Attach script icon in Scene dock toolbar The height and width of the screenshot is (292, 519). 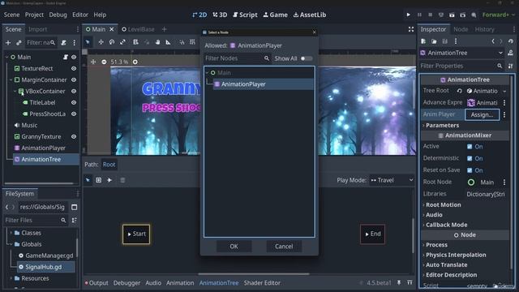click(63, 43)
